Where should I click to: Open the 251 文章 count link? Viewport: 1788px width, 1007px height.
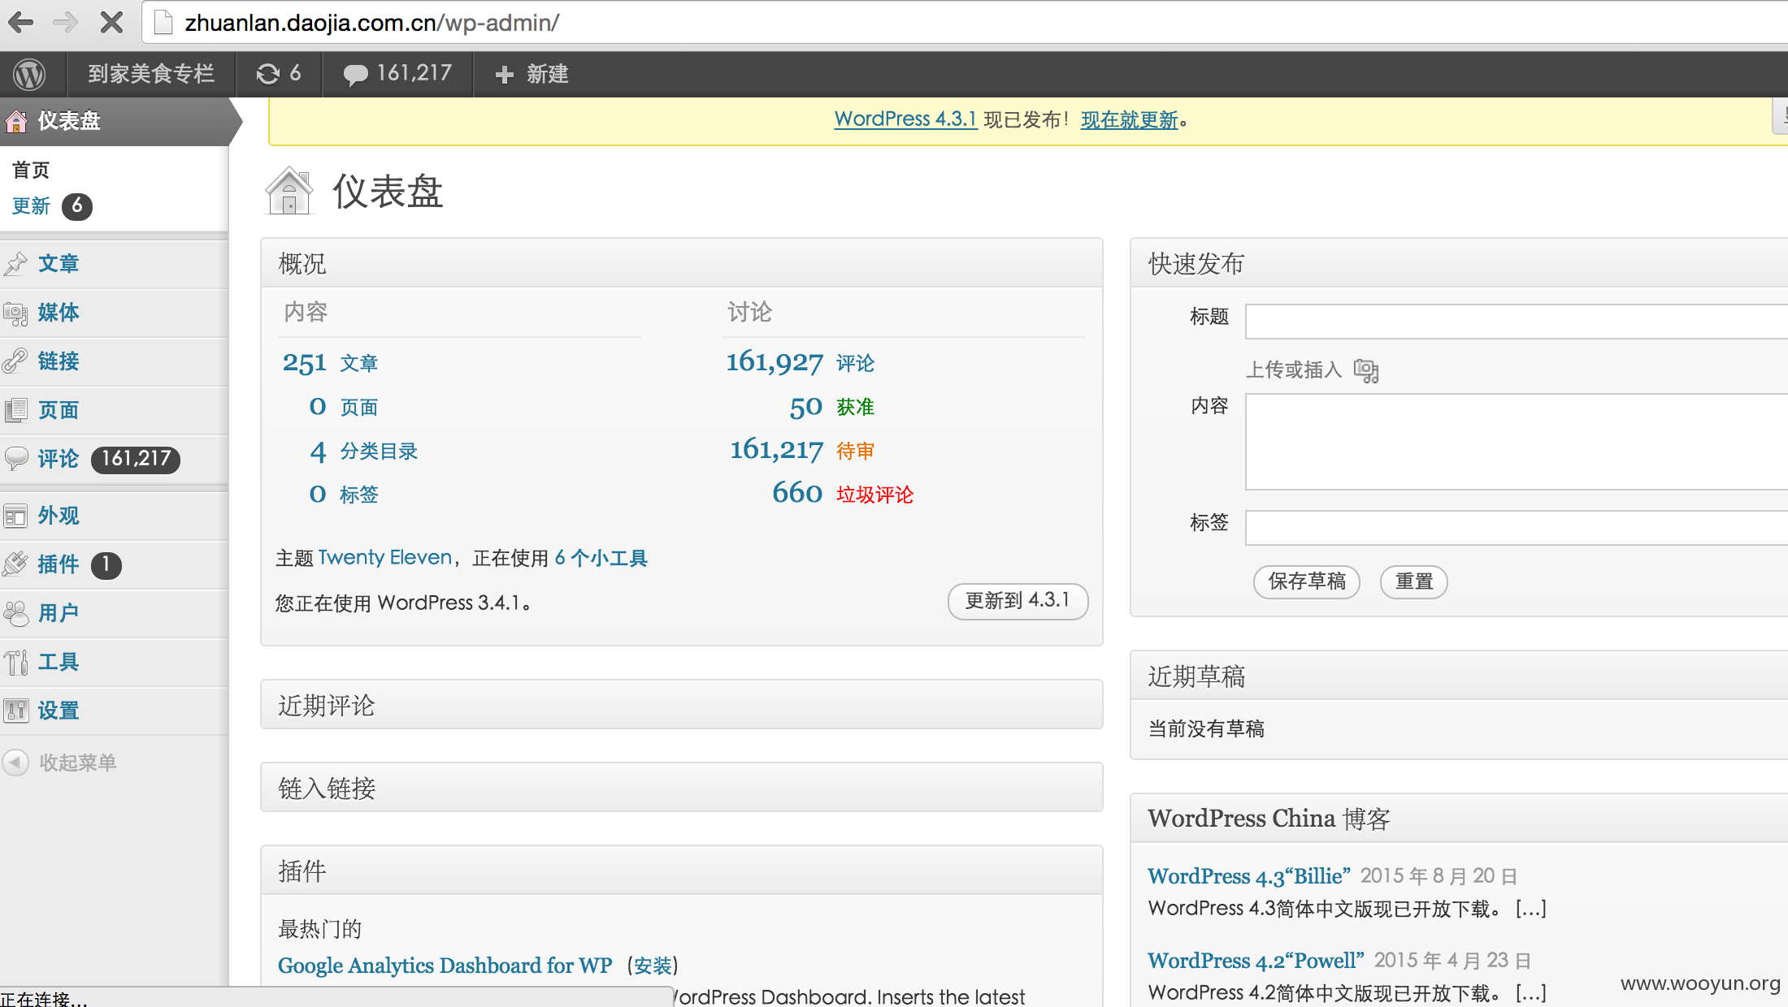coord(330,363)
